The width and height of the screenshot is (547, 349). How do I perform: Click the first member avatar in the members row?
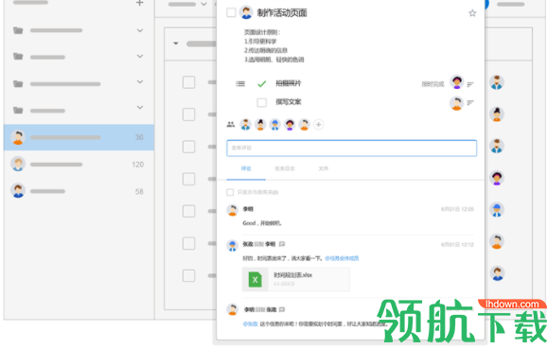246,125
